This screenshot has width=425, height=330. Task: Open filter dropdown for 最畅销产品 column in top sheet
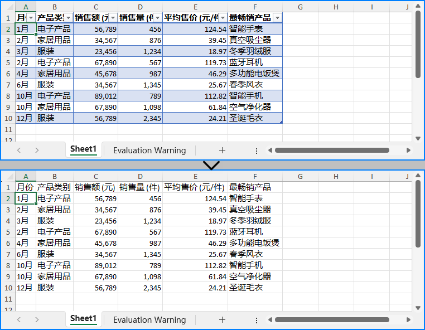277,18
